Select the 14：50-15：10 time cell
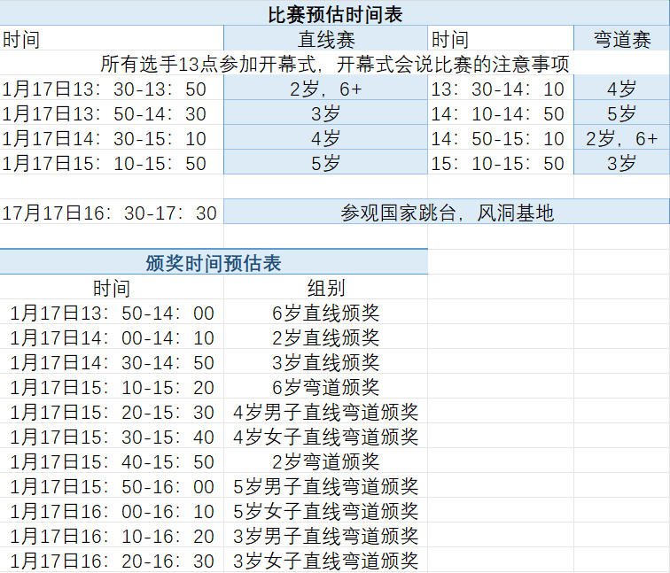Screen dimensions: 670x573 (500, 138)
